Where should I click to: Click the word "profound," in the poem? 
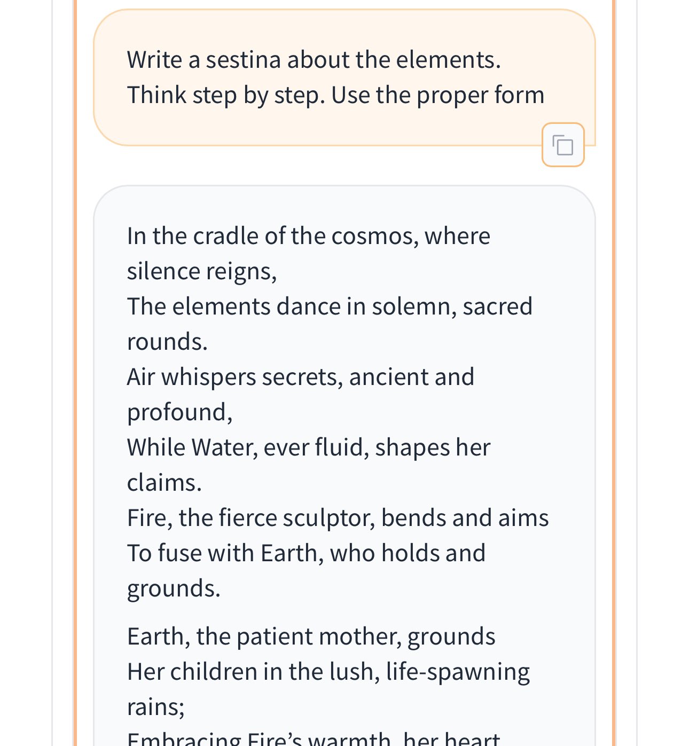[x=179, y=413]
